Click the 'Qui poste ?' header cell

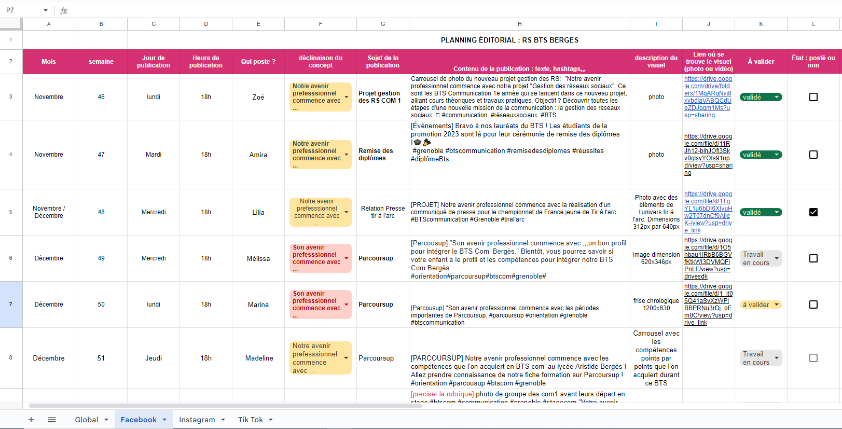tap(258, 62)
